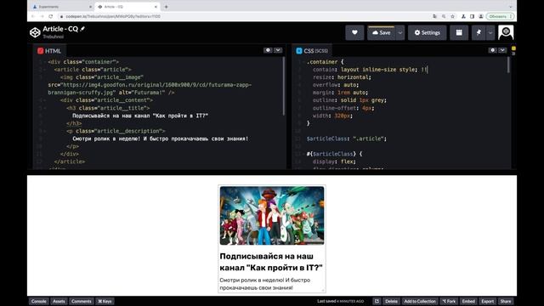Go back in browser history
This screenshot has height=306, width=544.
(33, 16)
